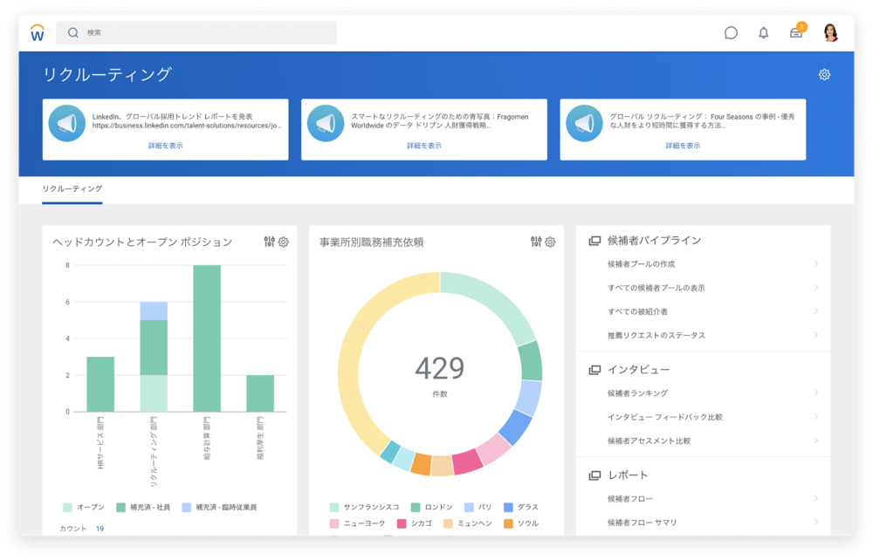Click the 検索 search input field
Viewport: 873px width, 560px height.
(196, 33)
